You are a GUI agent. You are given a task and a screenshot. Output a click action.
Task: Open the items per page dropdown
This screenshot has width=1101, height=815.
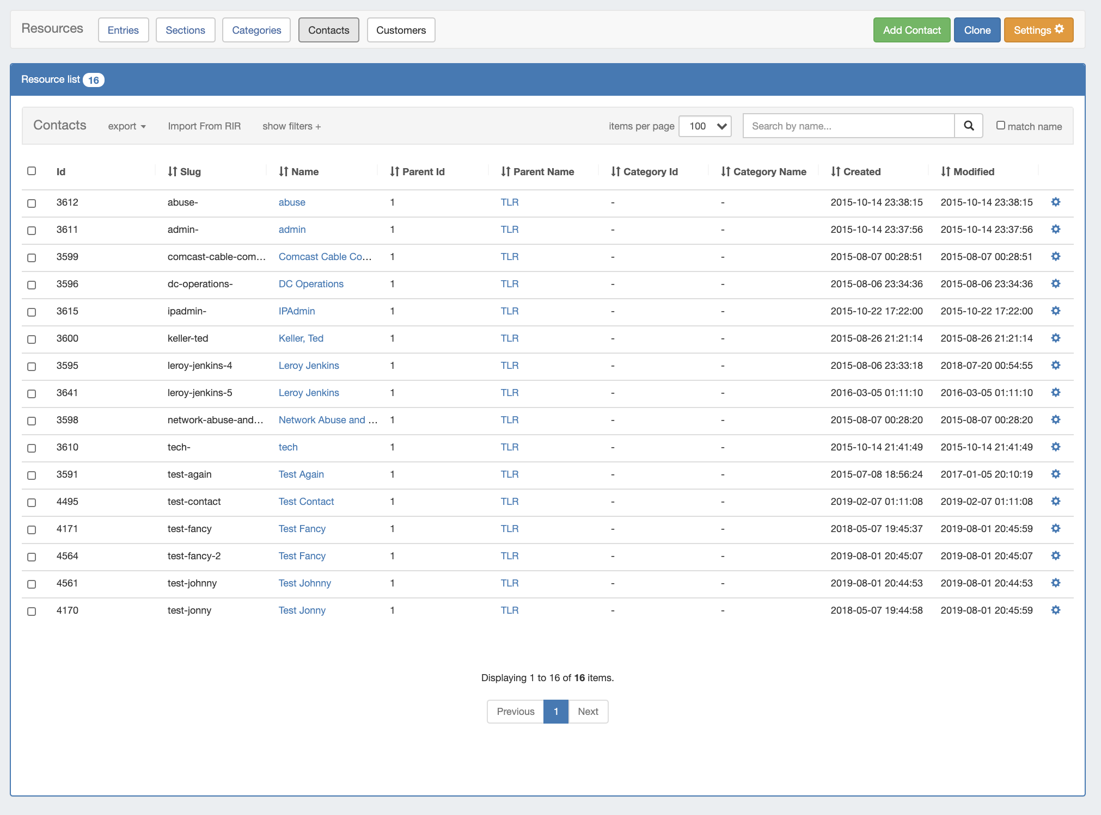click(x=705, y=126)
